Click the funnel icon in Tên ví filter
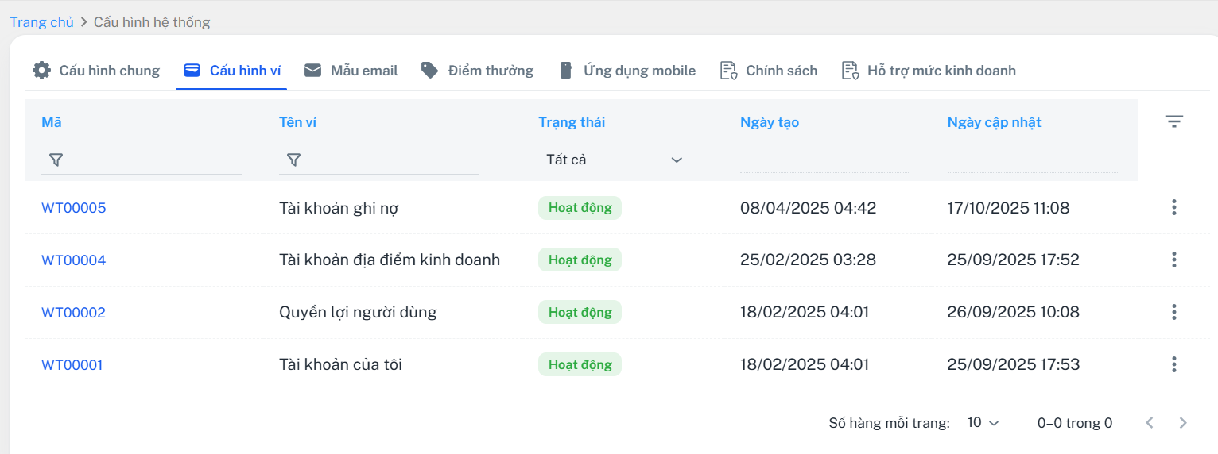The width and height of the screenshot is (1218, 454). (293, 160)
